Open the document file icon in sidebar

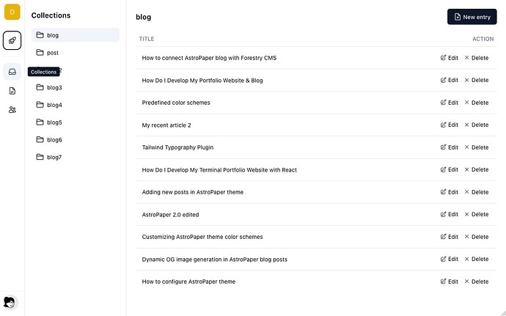click(x=12, y=91)
